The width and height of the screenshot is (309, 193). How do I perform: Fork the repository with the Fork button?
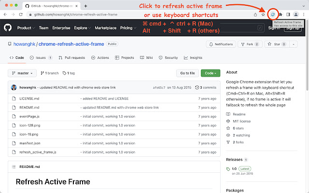coord(250,44)
